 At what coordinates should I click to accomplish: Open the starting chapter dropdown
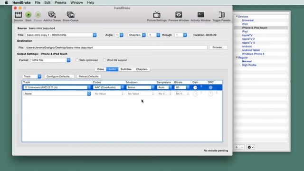tap(154, 35)
